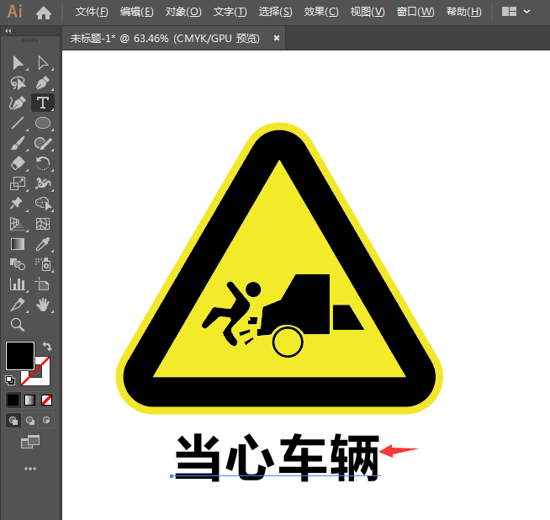
Task: Open workspace switcher dropdown chevron
Action: pos(526,12)
